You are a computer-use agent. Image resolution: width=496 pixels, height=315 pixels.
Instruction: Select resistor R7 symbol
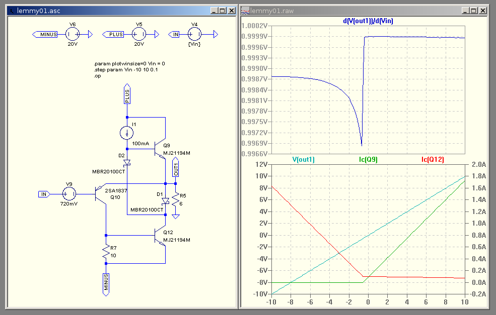point(106,253)
